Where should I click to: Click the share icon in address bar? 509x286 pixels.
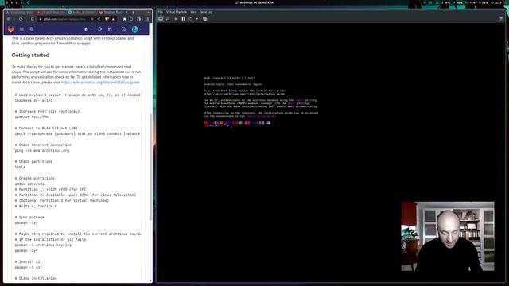[99, 19]
